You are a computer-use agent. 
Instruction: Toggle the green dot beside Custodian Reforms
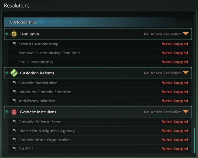7,73
